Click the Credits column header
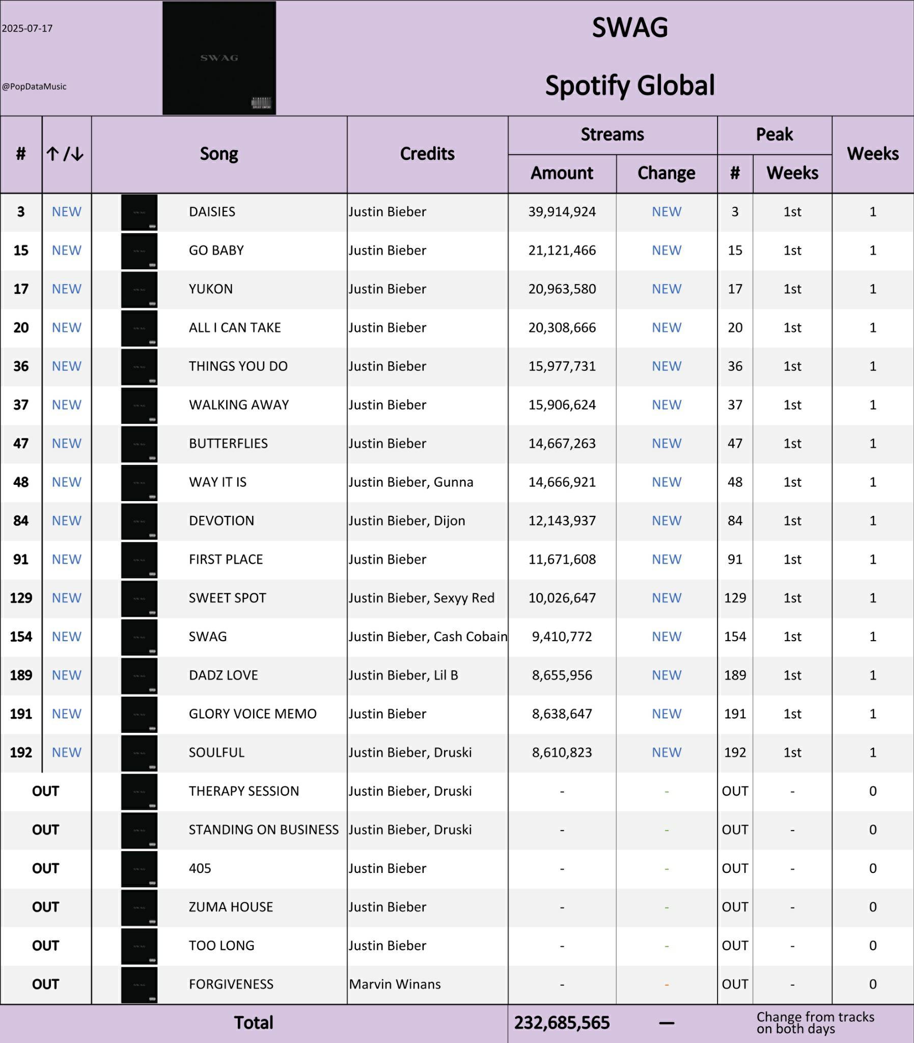The image size is (914, 1043). pos(427,153)
